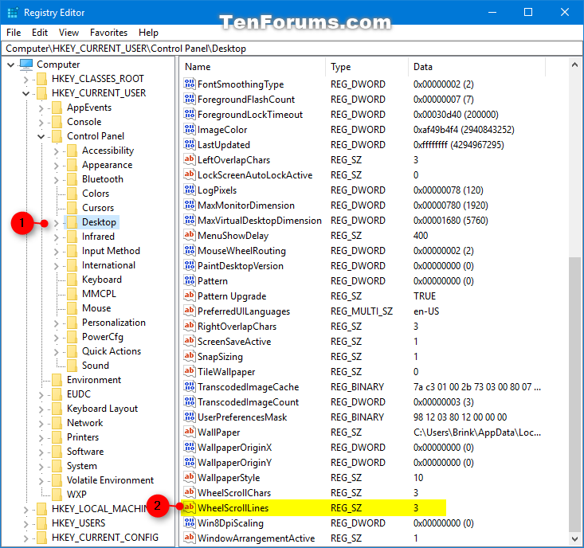Click the LogPixels DWORD icon
Image resolution: width=584 pixels, height=548 pixels.
tap(189, 190)
